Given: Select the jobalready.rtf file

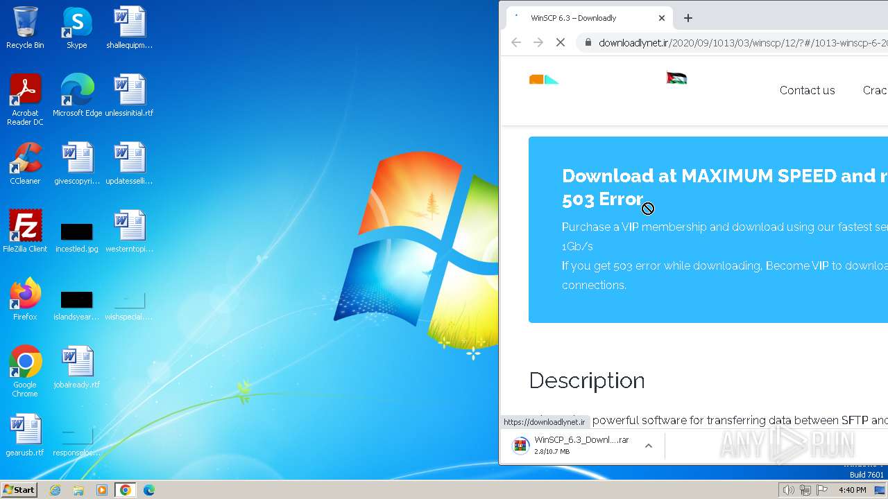Looking at the screenshot, I should coord(76,367).
